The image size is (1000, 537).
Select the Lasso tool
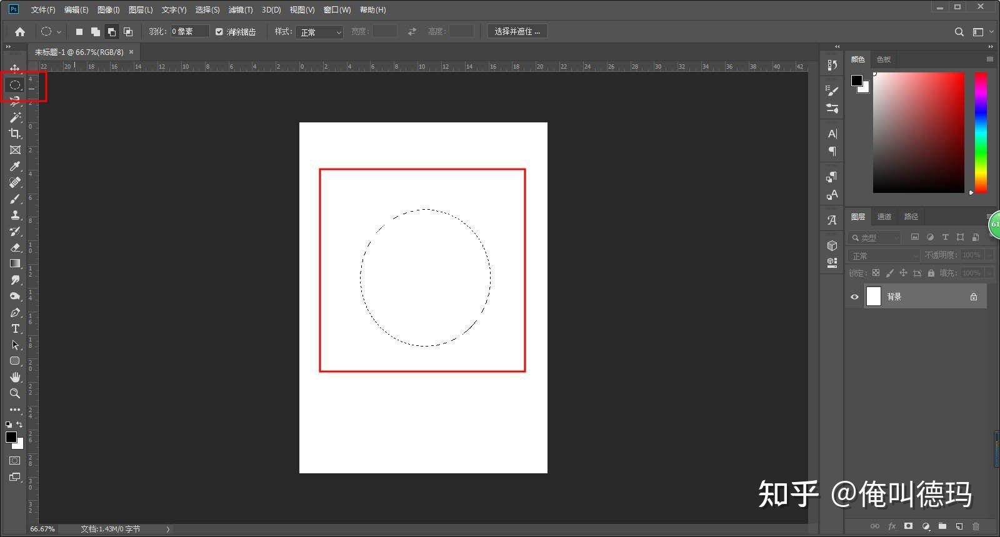click(15, 101)
